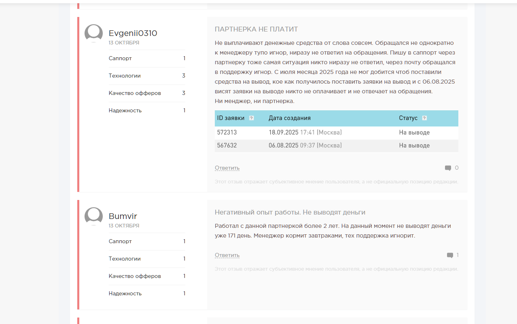
Task: Click the "ID заявки" column header text
Action: [231, 118]
